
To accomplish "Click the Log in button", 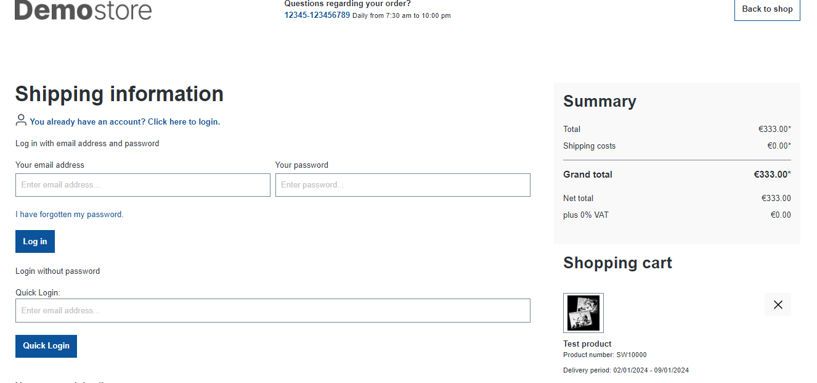I will [35, 242].
